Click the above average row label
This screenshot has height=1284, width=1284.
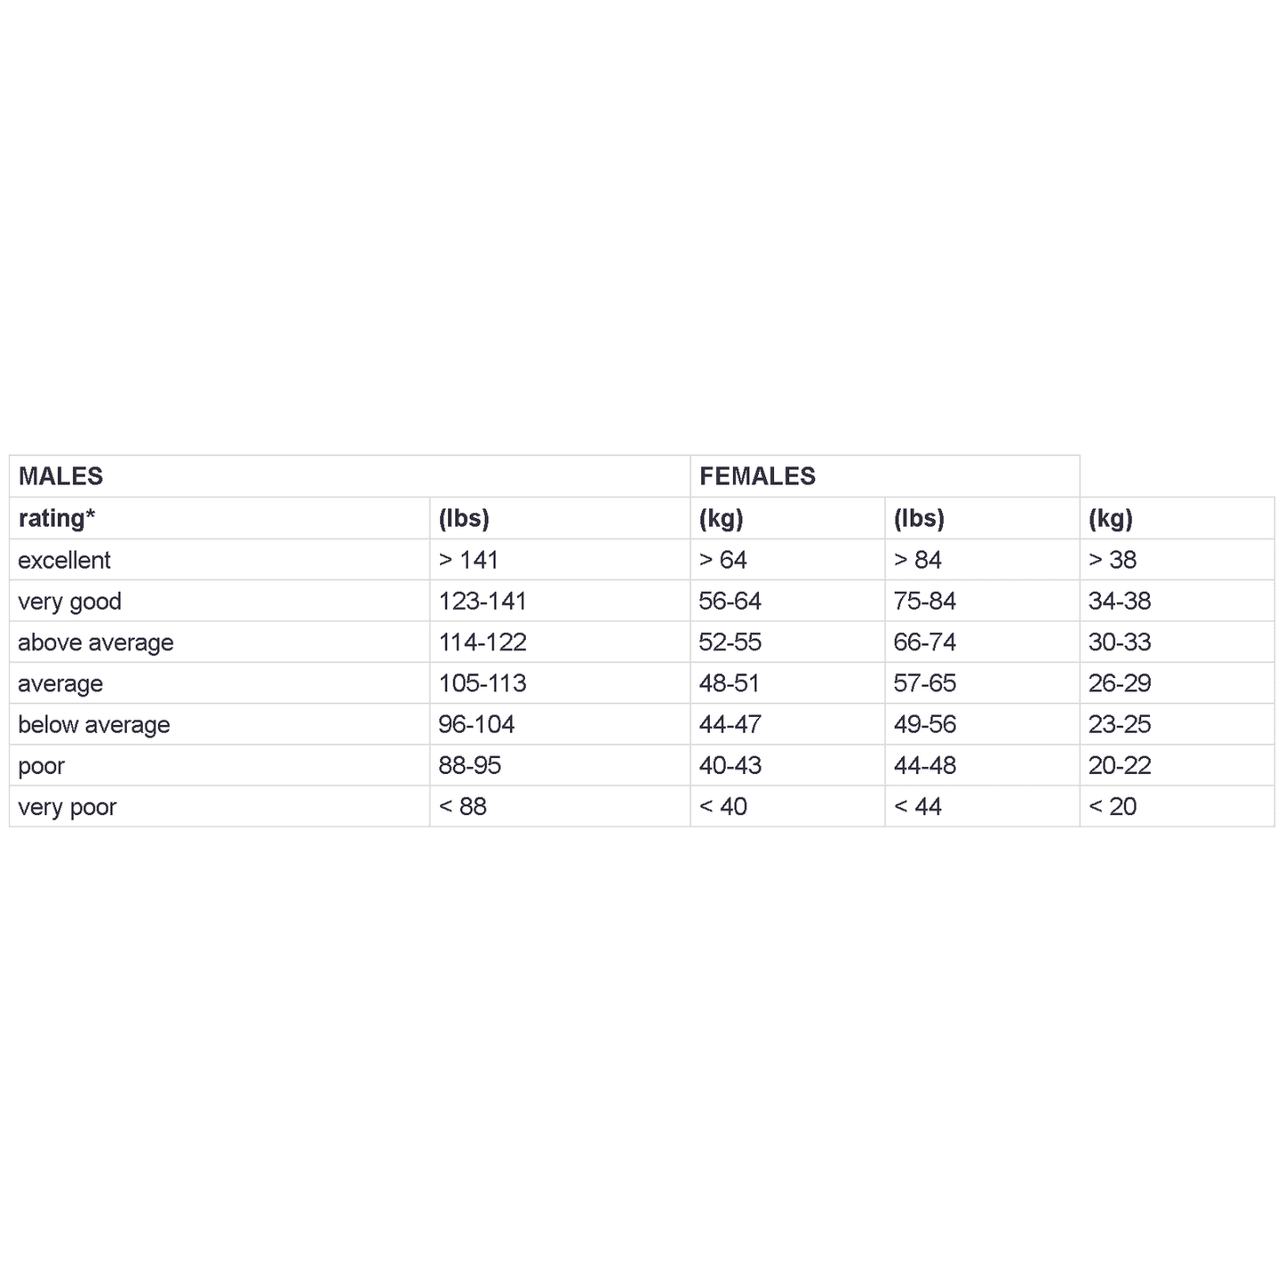(x=96, y=642)
